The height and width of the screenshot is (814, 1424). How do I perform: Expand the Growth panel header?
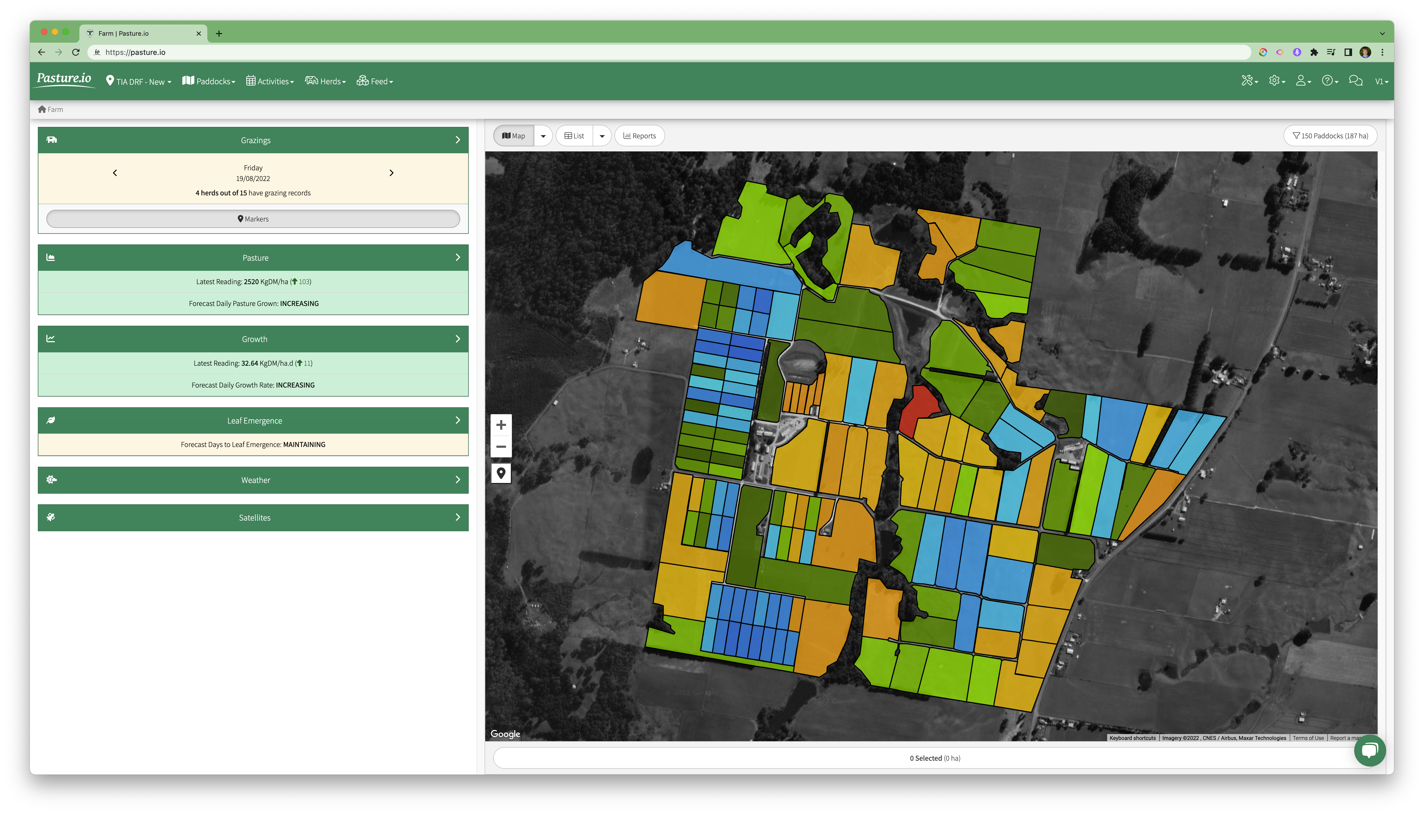(x=253, y=339)
